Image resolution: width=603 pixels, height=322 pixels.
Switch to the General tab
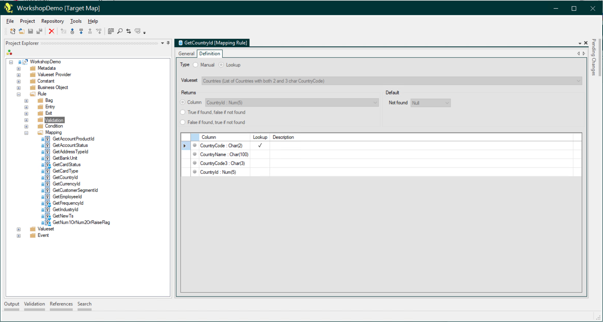(186, 54)
